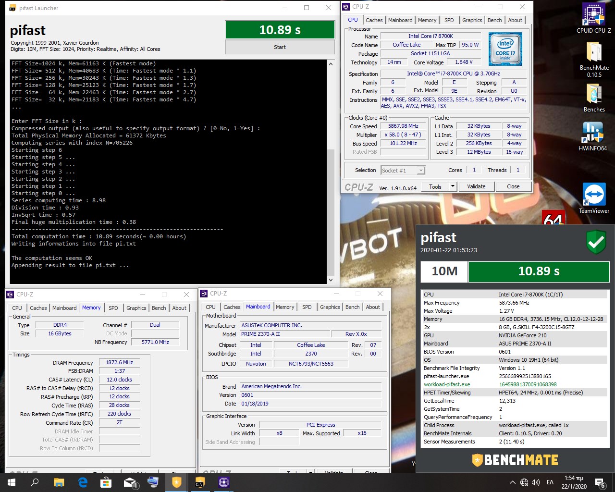Image resolution: width=615 pixels, height=492 pixels.
Task: Click the 10M digits box in BenchMate result
Action: [444, 271]
